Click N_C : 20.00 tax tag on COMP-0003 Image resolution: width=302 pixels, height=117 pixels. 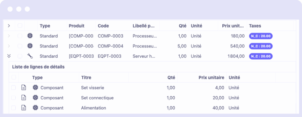pos(261,36)
